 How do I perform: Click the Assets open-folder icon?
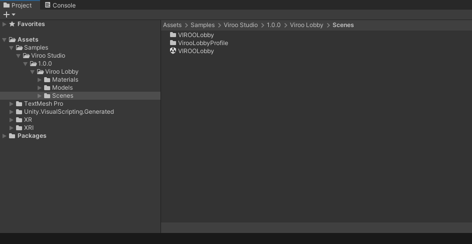pyautogui.click(x=13, y=40)
